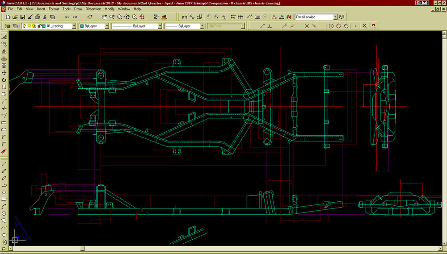Save the drawing with the floppy disk icon
Screen dimensions: 447x254
(x=22, y=17)
